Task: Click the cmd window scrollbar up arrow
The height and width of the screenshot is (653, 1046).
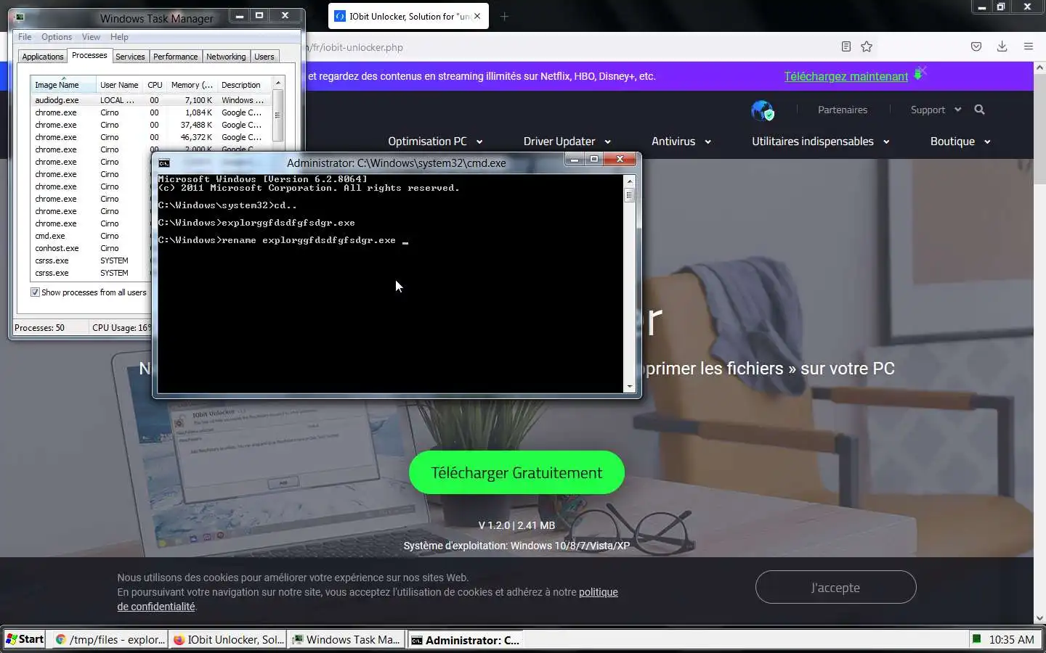Action: [629, 181]
